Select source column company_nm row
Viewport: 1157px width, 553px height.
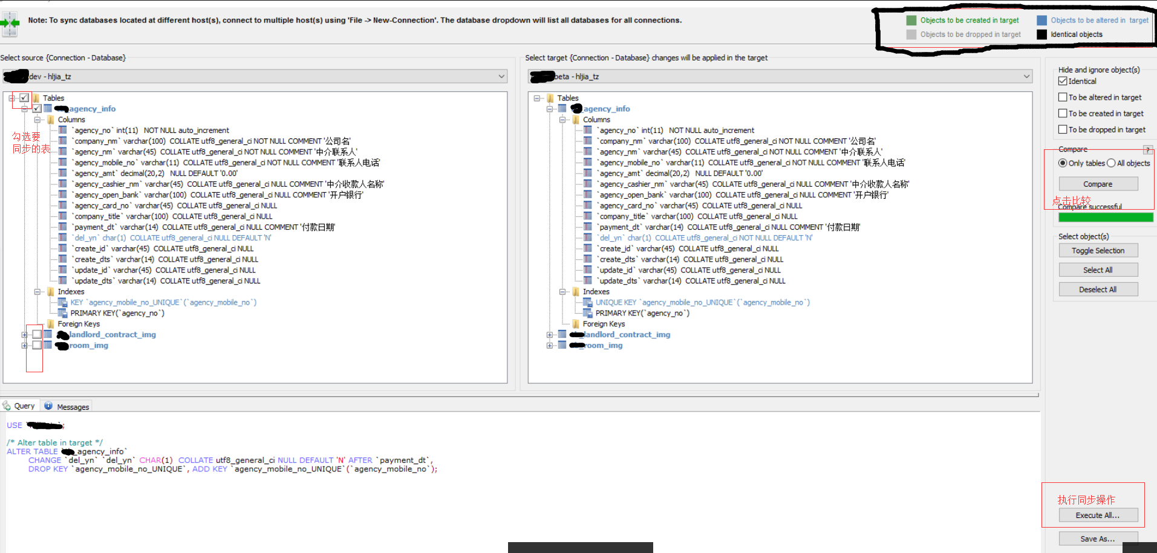(x=212, y=141)
